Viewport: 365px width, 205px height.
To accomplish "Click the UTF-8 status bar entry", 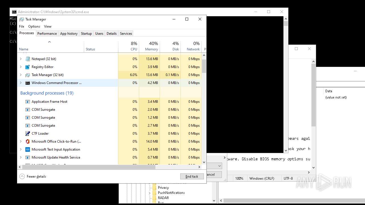I will click(288, 179).
